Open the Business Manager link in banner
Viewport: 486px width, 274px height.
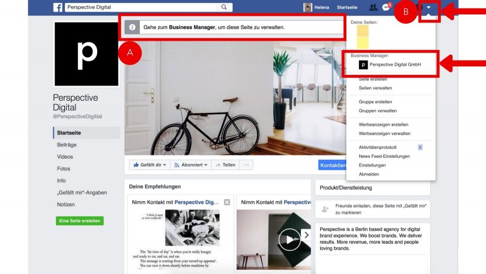point(192,27)
